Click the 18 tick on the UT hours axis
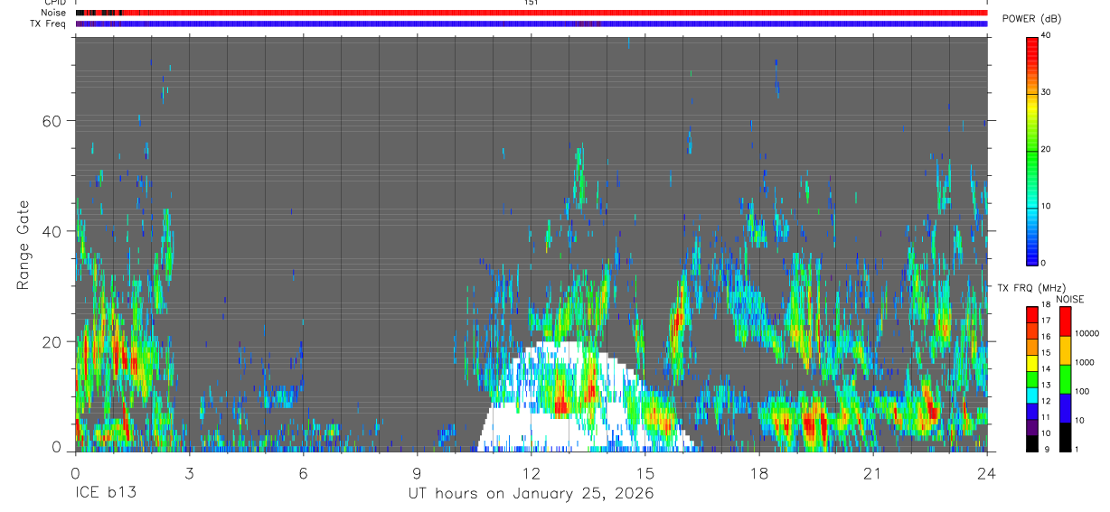The image size is (1110, 512). pyautogui.click(x=759, y=472)
